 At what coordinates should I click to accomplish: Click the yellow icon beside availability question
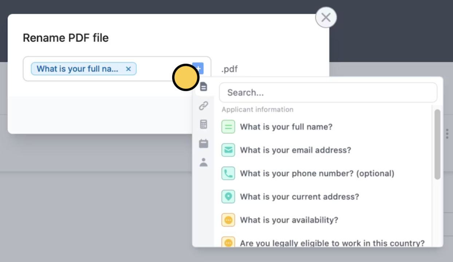[x=228, y=220]
